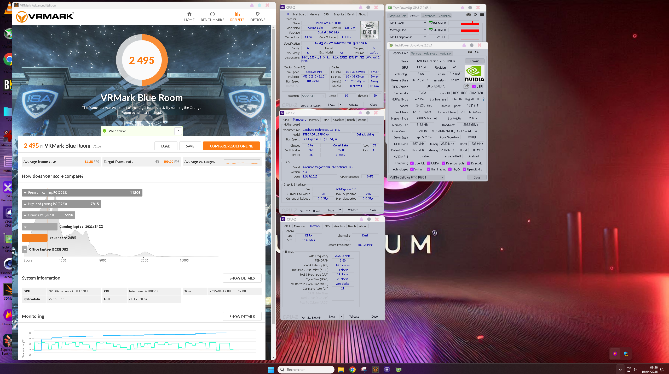The image size is (669, 374).
Task: Toggle Ray Tracing checkbox in GPU-Z
Action: click(x=428, y=169)
